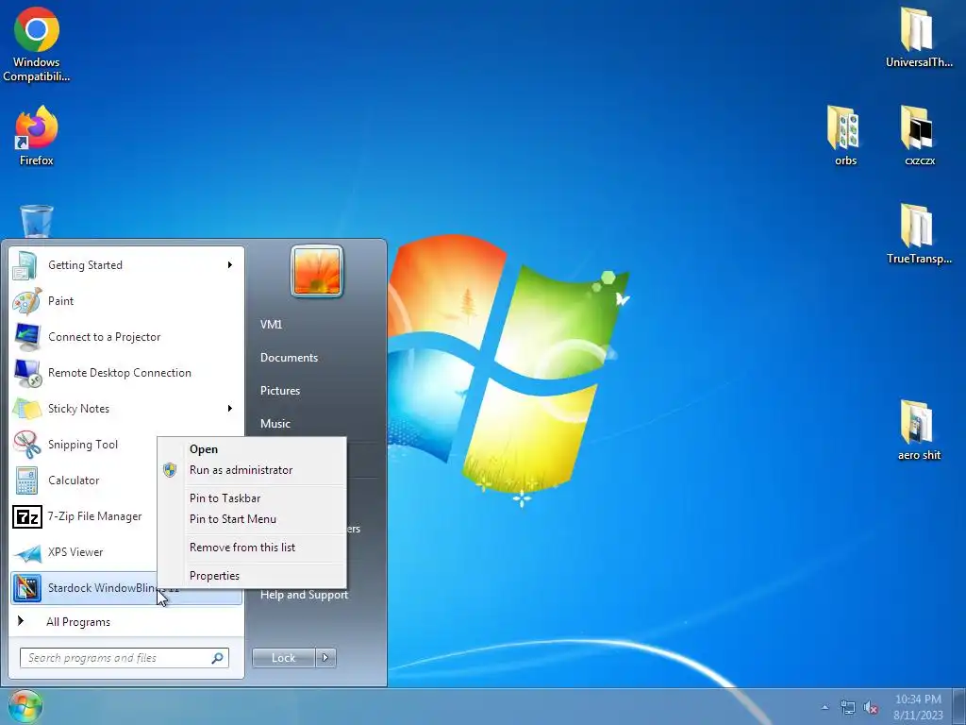Image resolution: width=966 pixels, height=725 pixels.
Task: Click the search magnifier icon
Action: click(x=218, y=658)
